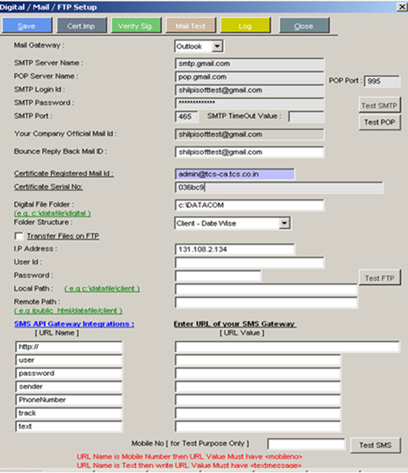Click the Transfer Files on FTP label
Screen dimensions: 408x473
click(x=63, y=236)
